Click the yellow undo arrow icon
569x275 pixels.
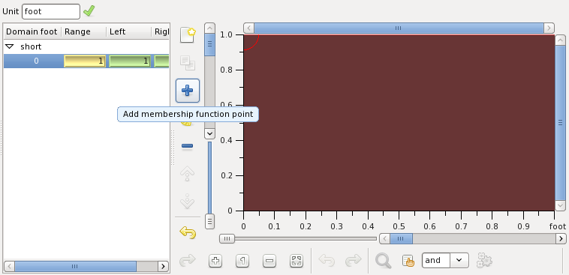click(x=188, y=232)
